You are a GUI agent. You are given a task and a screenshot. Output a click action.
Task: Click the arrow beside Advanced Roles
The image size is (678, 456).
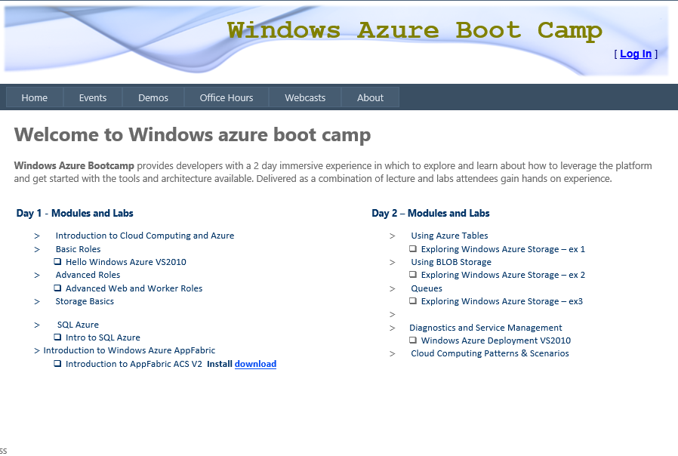tap(37, 276)
